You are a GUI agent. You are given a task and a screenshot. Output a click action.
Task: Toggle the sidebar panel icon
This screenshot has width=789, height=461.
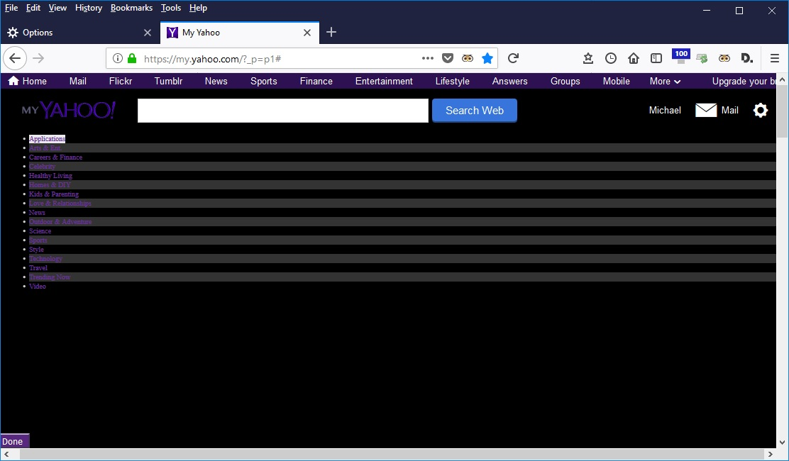(656, 58)
